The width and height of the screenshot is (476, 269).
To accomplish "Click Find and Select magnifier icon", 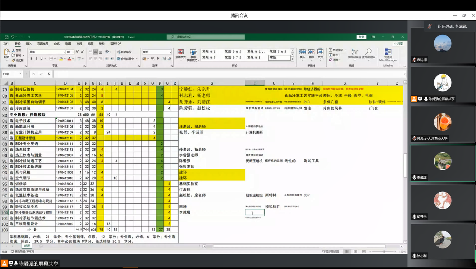I will pos(368,52).
